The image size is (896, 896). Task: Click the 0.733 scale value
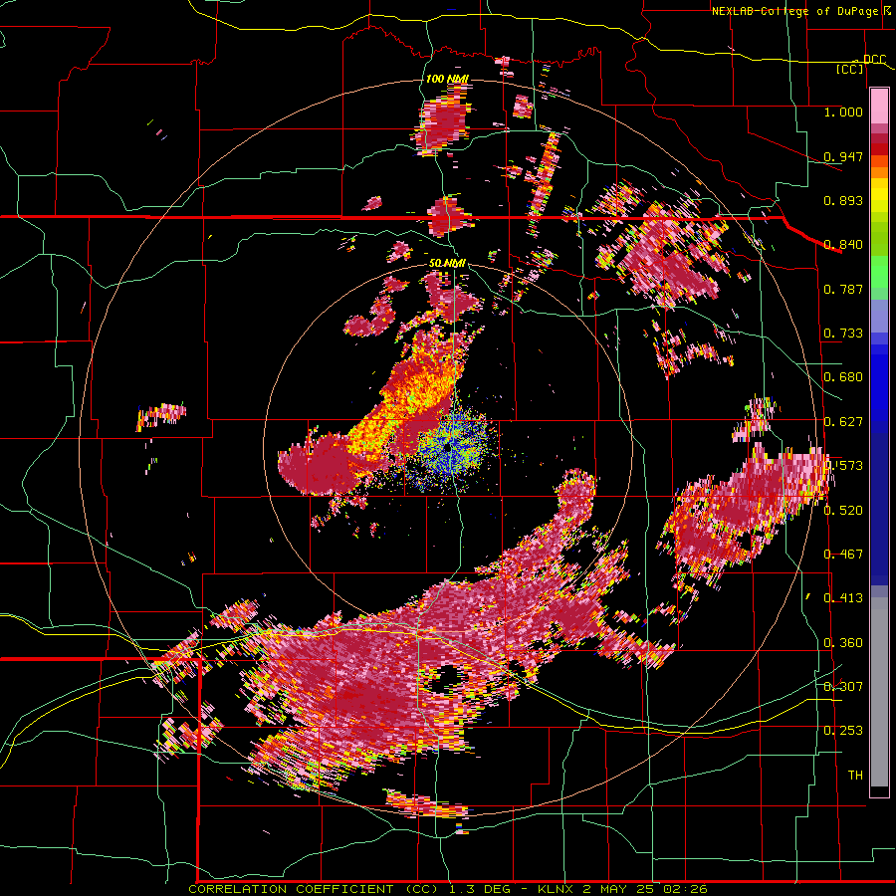click(x=843, y=334)
